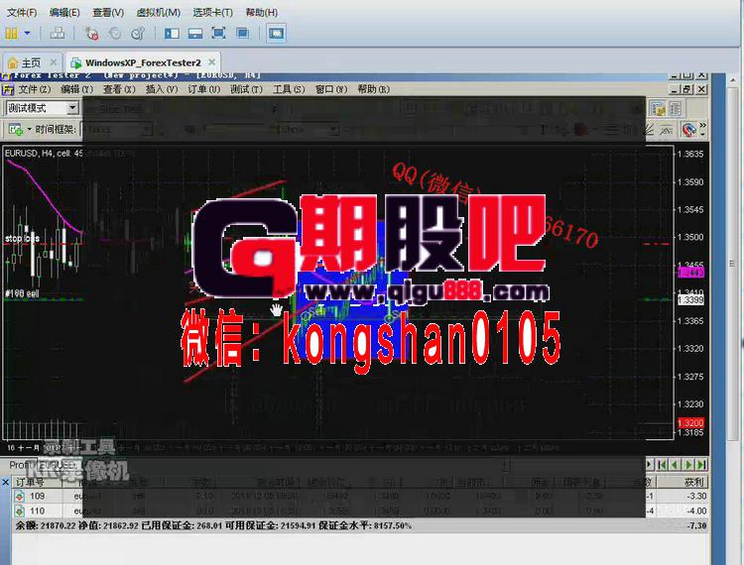Click the console view toolbar button
The width and height of the screenshot is (744, 565).
276,33
